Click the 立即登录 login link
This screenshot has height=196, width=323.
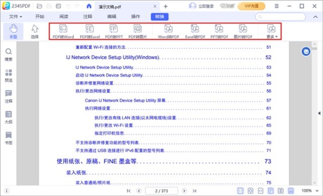point(206,6)
